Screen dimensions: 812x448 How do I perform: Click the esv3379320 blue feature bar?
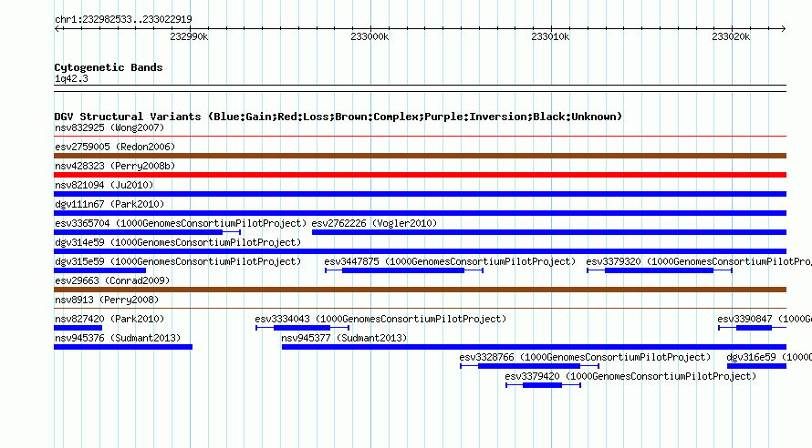pos(660,270)
